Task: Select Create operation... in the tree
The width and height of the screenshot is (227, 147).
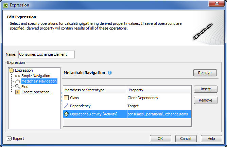Action: (x=37, y=92)
